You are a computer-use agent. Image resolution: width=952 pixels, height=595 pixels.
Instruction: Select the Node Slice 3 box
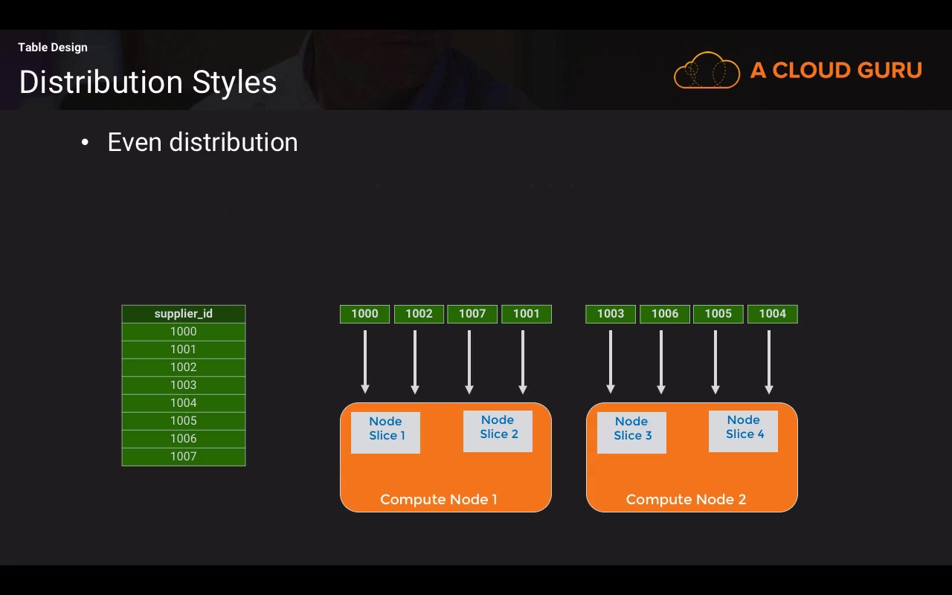click(x=631, y=433)
